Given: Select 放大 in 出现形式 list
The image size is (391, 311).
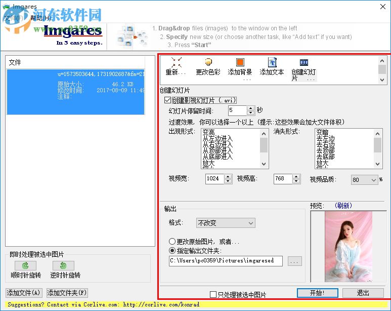Looking at the screenshot, I should coord(208,164).
